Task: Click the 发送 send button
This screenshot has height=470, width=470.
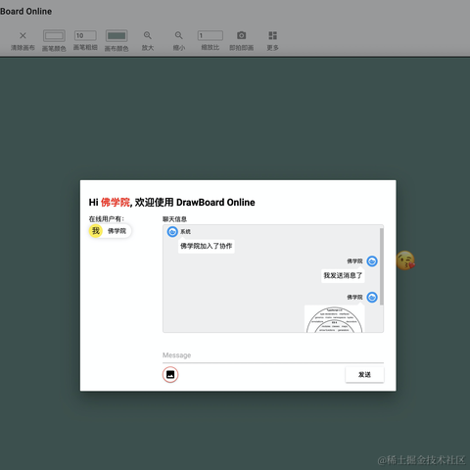Action: click(364, 374)
